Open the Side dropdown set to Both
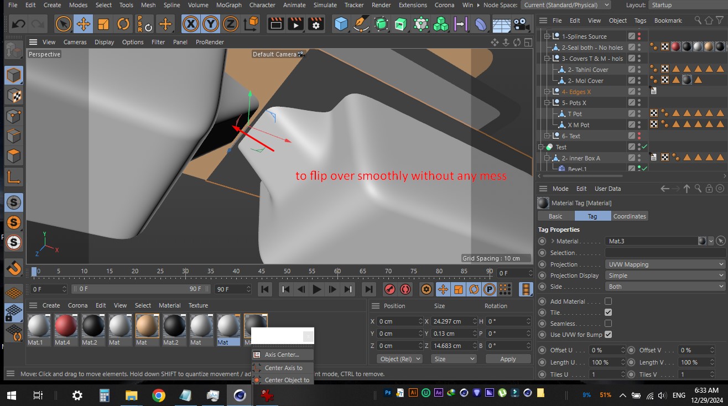 [x=664, y=287]
